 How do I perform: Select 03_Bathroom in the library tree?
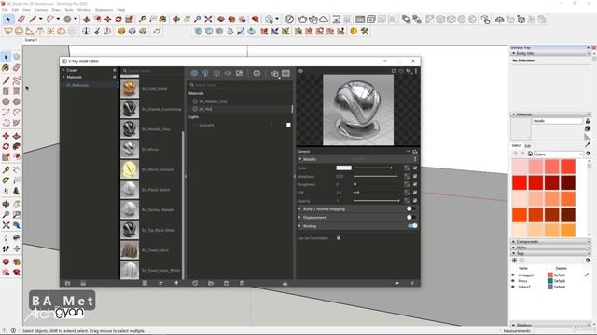click(x=77, y=85)
